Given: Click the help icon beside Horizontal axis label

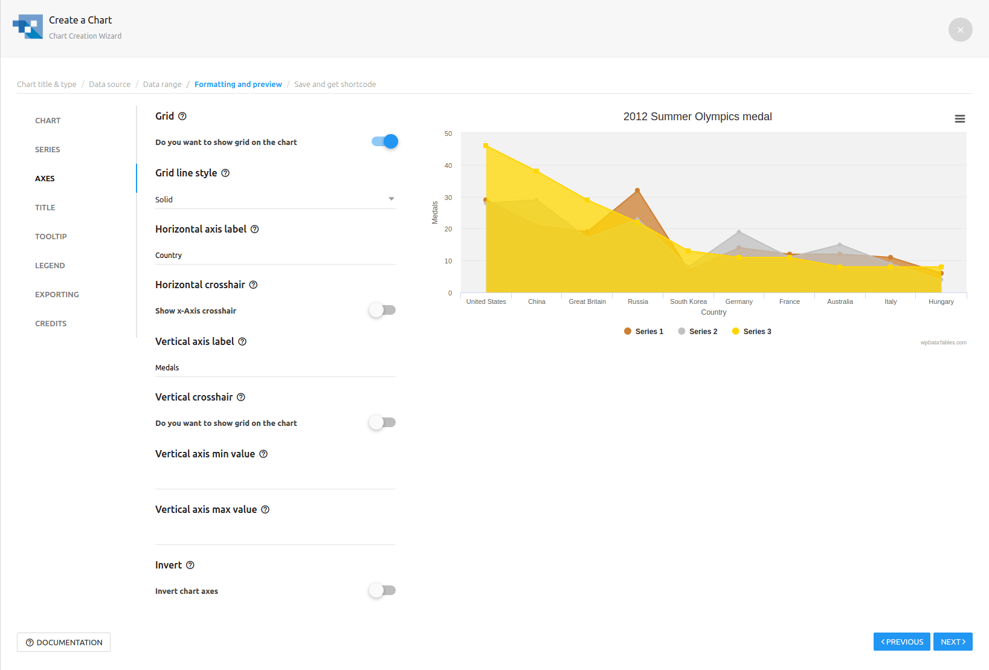Looking at the screenshot, I should click(x=255, y=229).
